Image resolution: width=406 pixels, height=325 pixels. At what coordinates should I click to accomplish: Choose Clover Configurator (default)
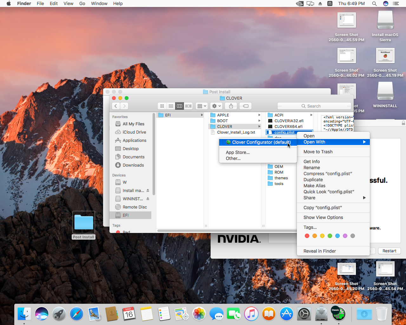coord(258,142)
